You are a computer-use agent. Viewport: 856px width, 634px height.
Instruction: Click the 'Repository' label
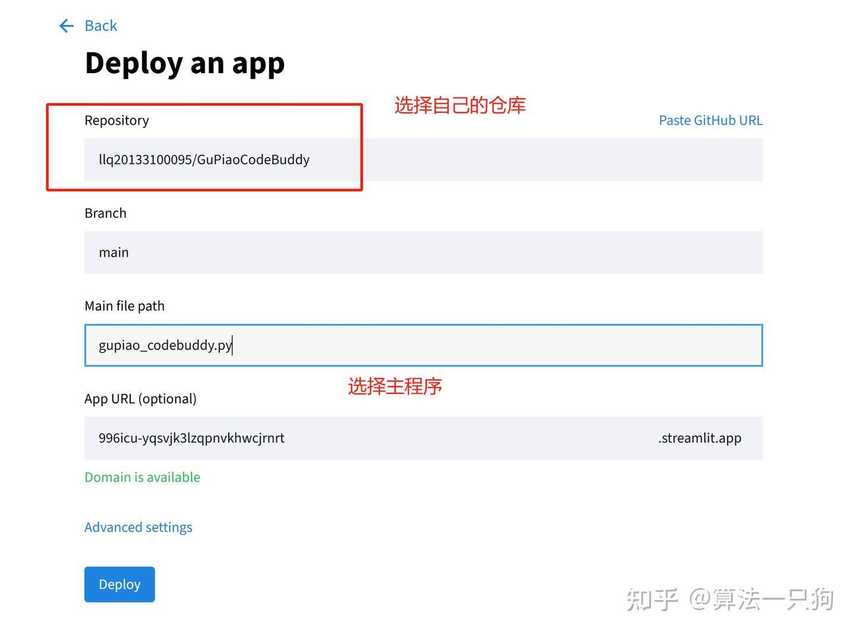[x=117, y=121]
